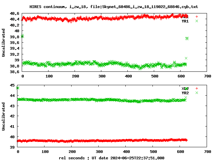Click the 200 x-axis tick of the bottom plot
Viewport: 214px width, 161px height.
click(72, 152)
